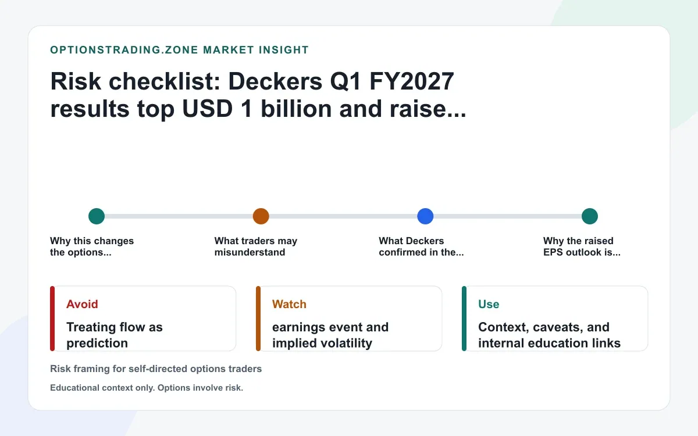
Task: Open the Use card about context and caveats
Action: pyautogui.click(x=555, y=319)
